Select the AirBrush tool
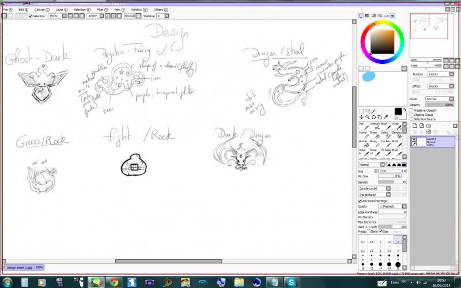This screenshot has height=288, width=461. pos(375,126)
